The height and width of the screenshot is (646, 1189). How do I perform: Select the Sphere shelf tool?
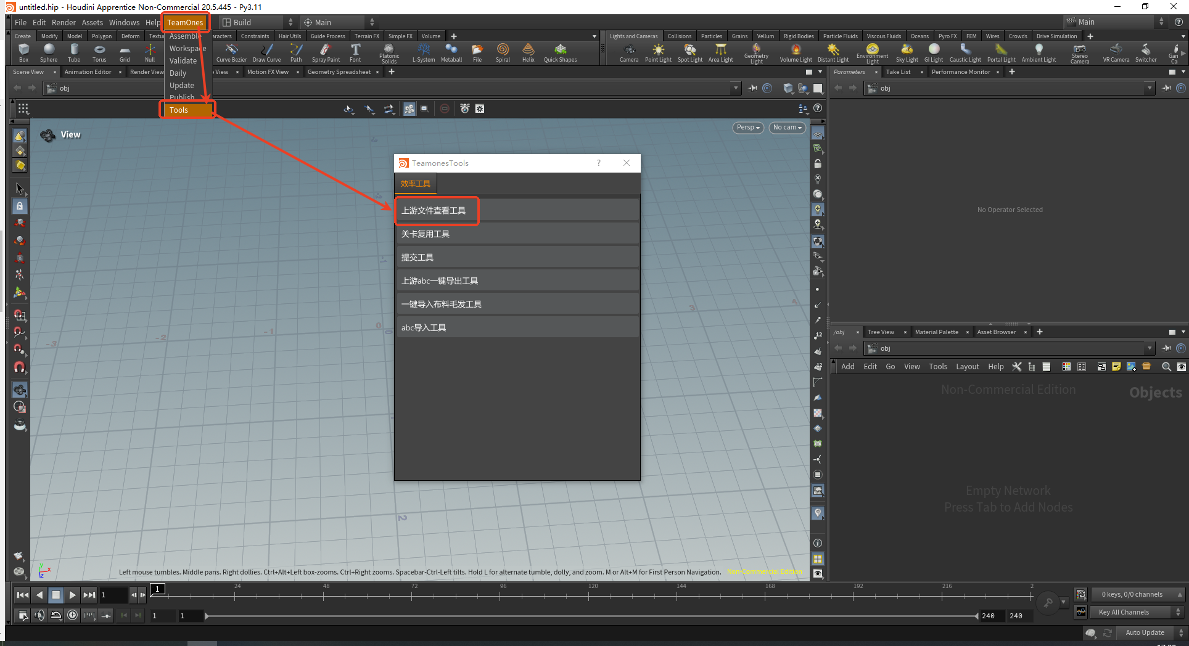[49, 52]
